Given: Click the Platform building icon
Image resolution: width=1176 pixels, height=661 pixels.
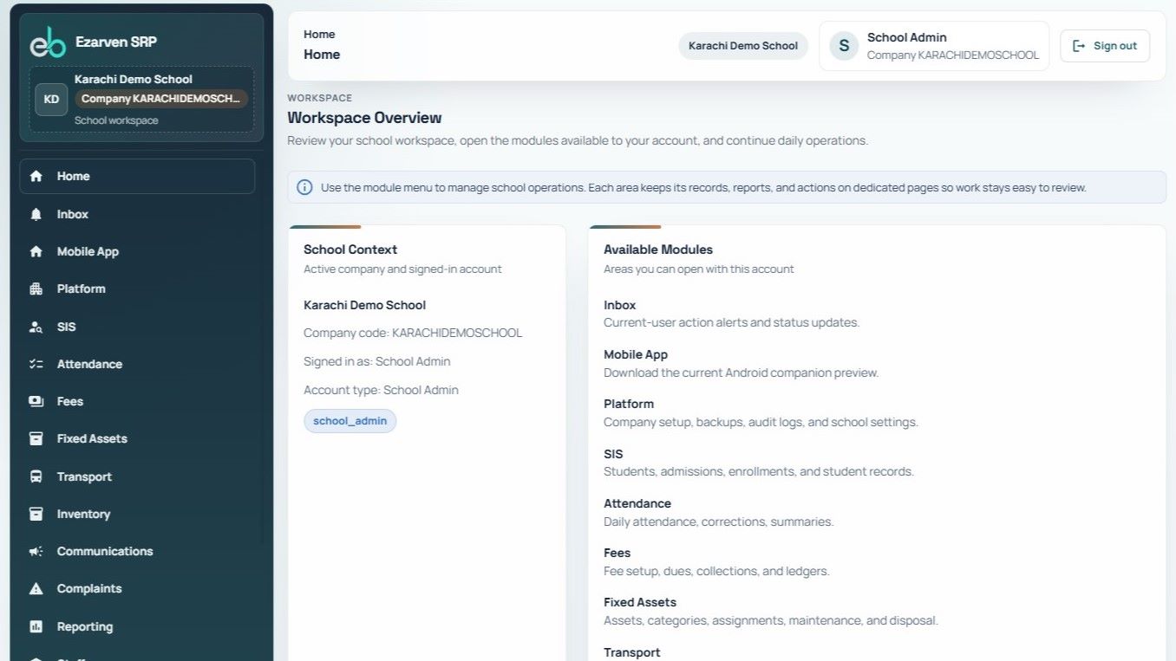Looking at the screenshot, I should click(36, 288).
